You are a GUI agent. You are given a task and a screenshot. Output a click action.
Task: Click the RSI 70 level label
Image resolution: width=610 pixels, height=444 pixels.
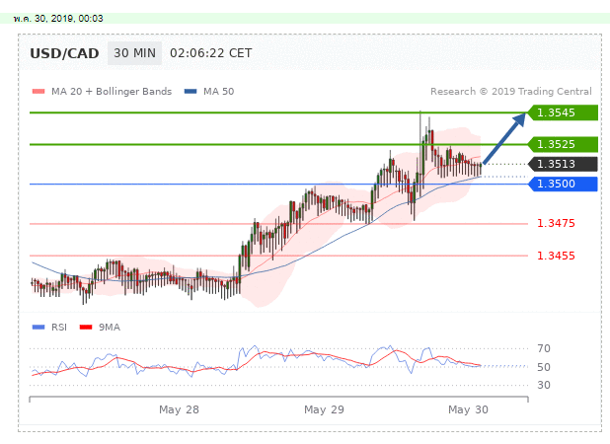pyautogui.click(x=544, y=348)
